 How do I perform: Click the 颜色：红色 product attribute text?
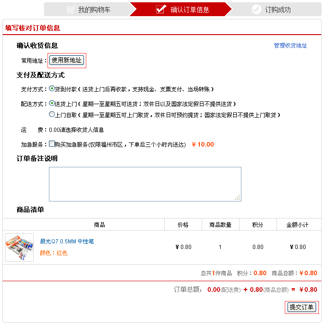pos(54,253)
